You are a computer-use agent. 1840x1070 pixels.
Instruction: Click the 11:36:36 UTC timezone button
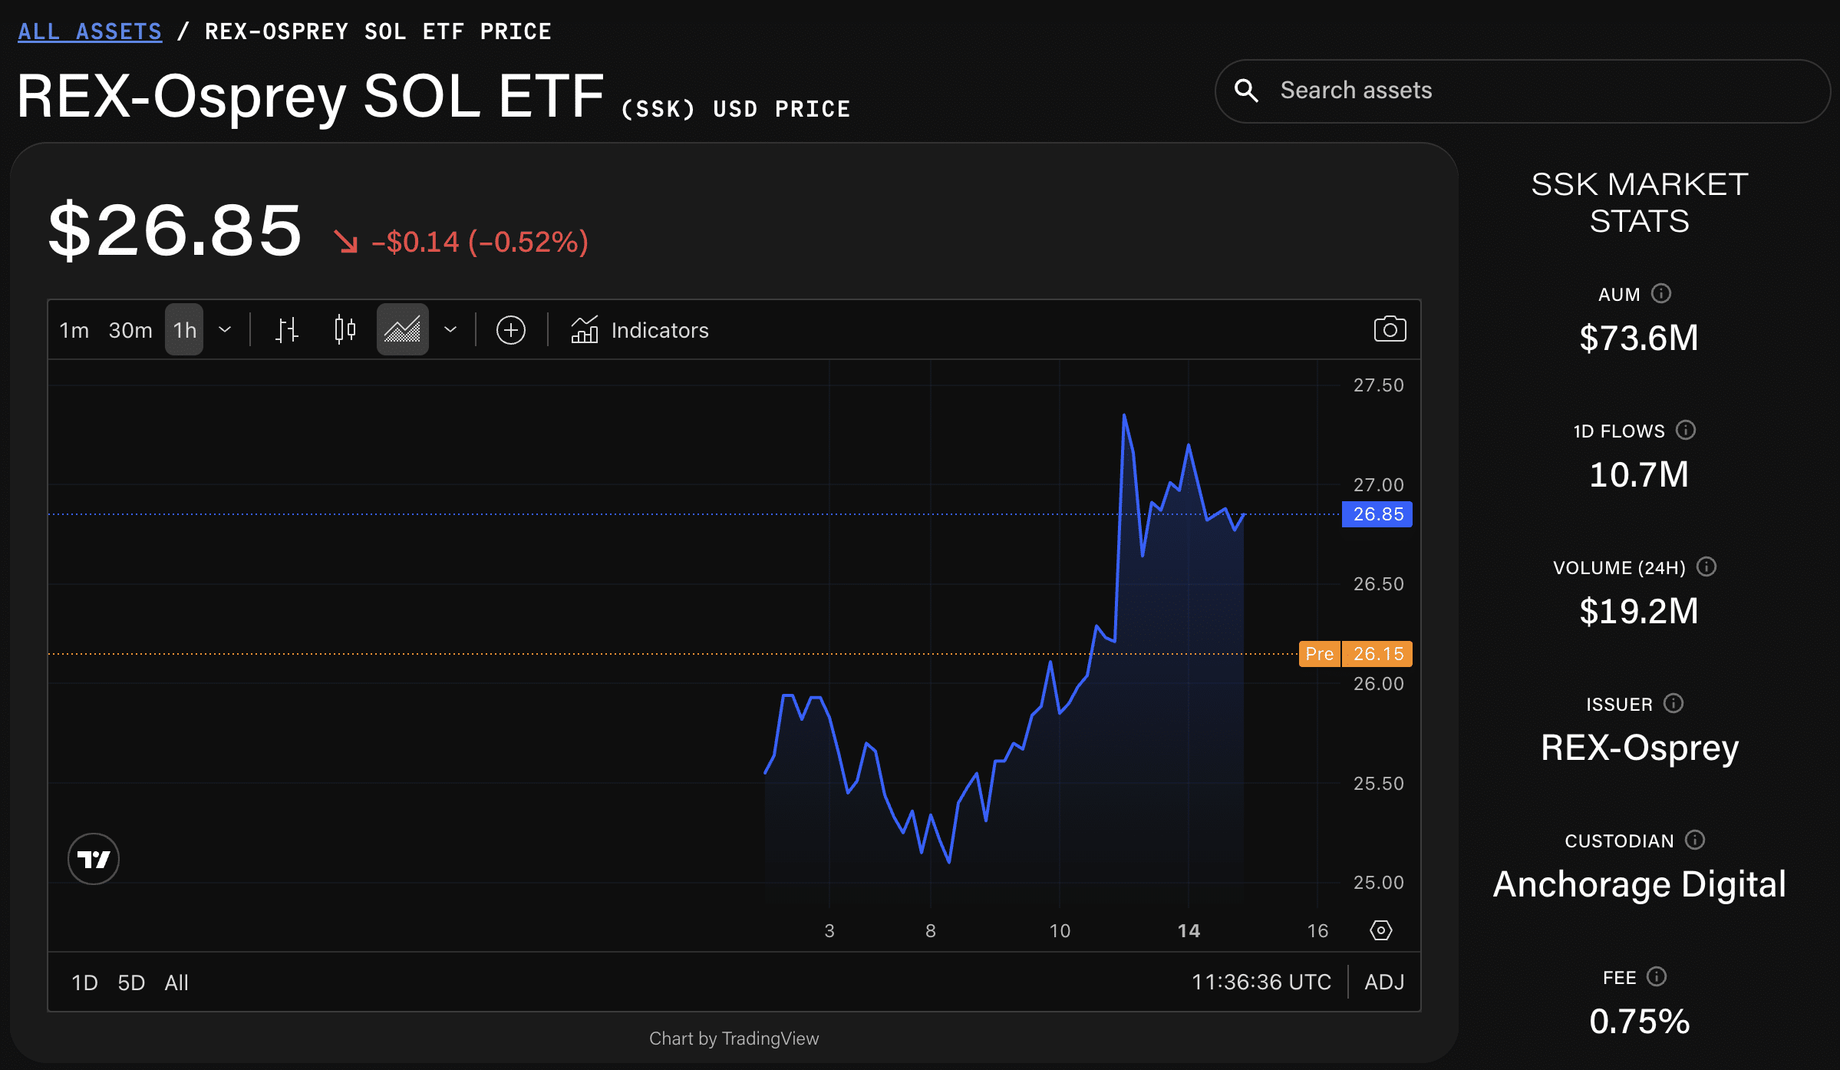(x=1261, y=982)
